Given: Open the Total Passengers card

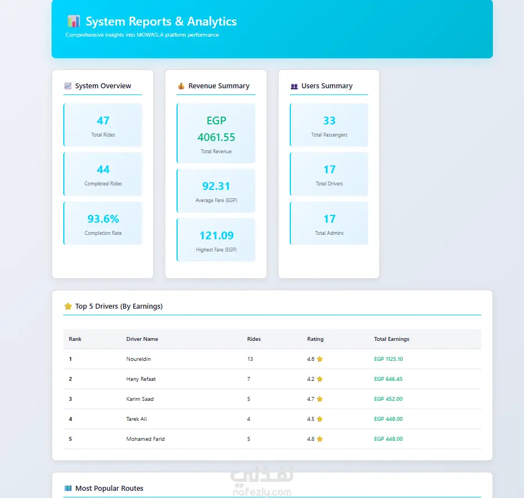Looking at the screenshot, I should [329, 125].
